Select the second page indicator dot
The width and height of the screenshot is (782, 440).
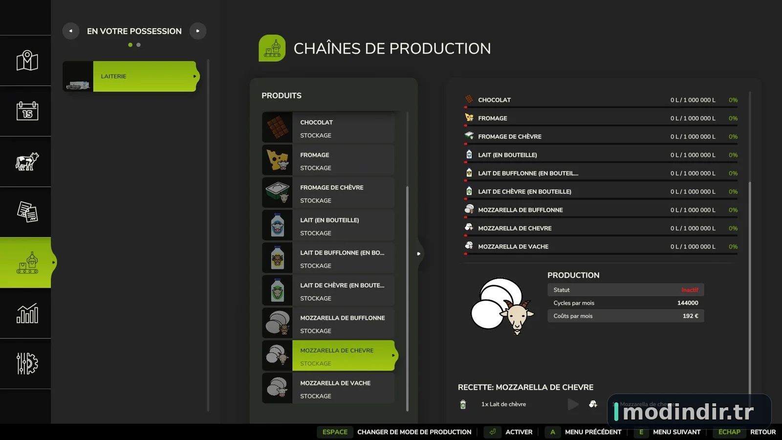click(x=138, y=45)
